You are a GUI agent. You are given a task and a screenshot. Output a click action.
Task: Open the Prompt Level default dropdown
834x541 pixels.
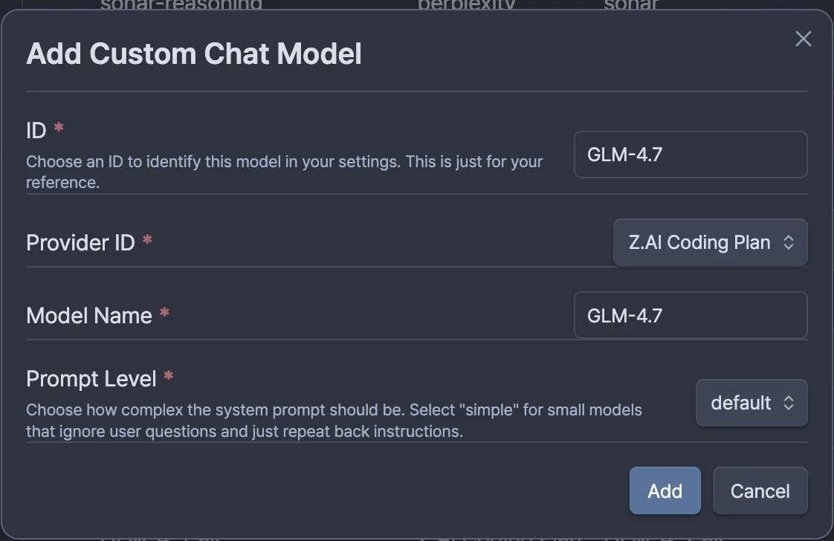coord(751,403)
